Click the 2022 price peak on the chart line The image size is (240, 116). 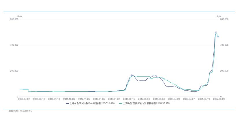216,32
